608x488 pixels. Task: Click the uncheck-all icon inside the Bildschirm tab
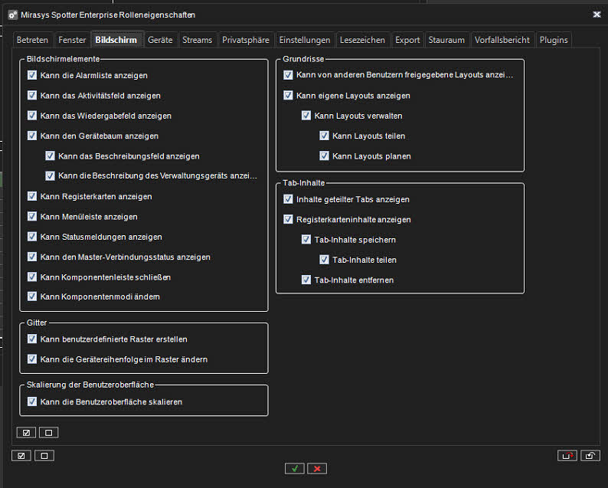click(x=48, y=433)
